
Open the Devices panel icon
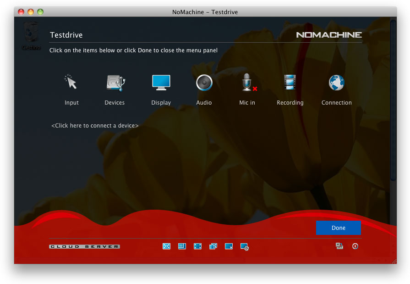click(115, 83)
